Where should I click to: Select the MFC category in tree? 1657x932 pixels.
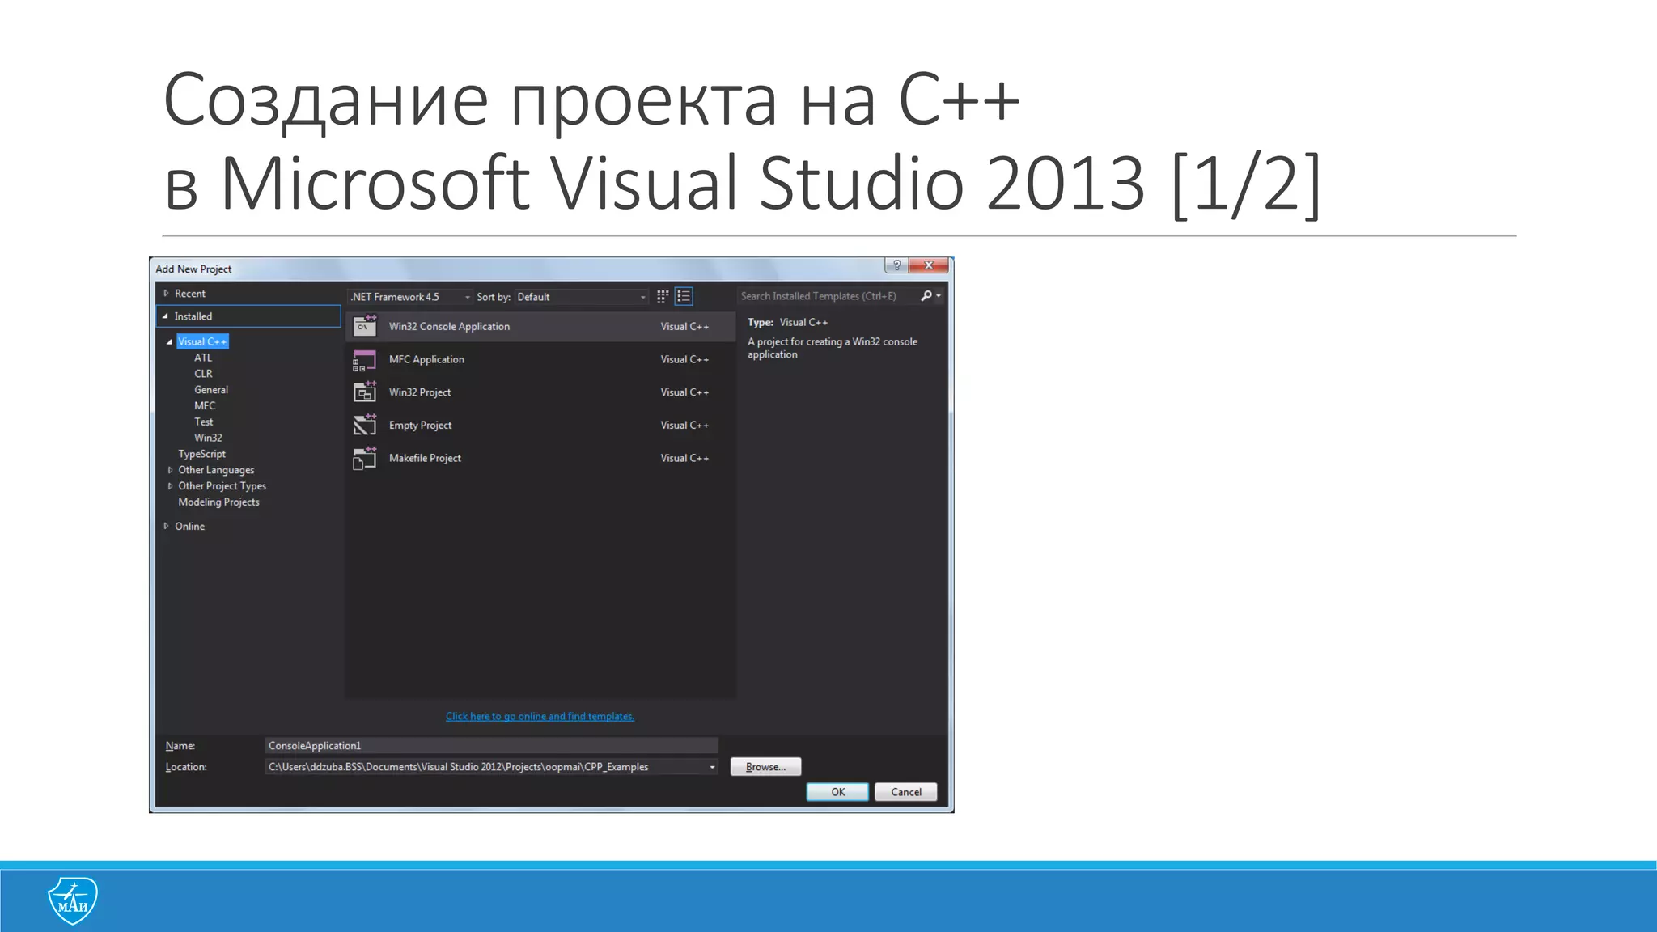205,406
